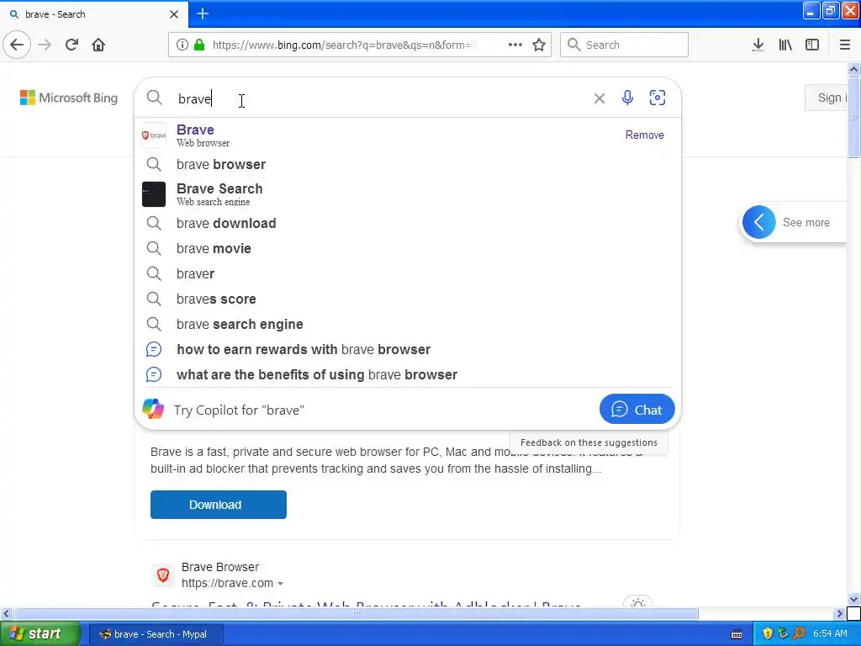The height and width of the screenshot is (646, 861).
Task: Toggle the sidebar icon in toolbar
Action: [812, 45]
